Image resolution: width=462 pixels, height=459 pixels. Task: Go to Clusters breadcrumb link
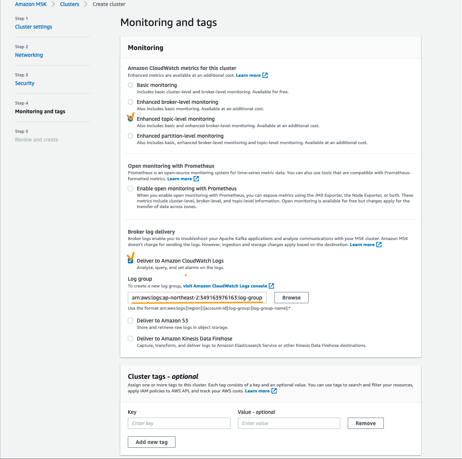pos(70,4)
